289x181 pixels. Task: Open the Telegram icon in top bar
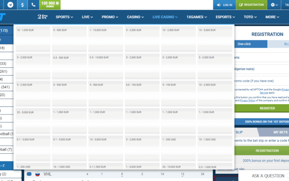coord(10,5)
